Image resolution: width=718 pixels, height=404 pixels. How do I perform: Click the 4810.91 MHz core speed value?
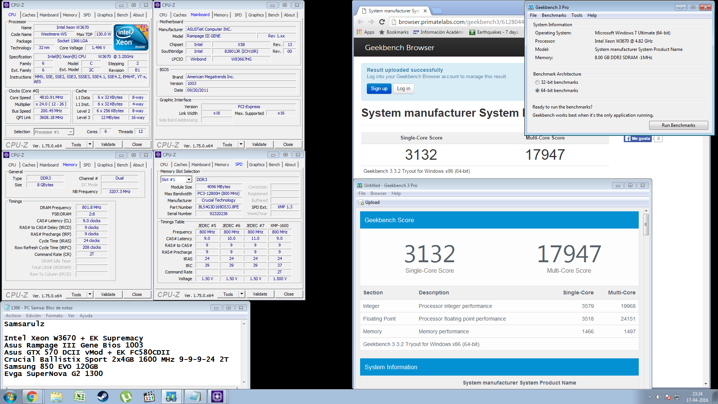51,97
